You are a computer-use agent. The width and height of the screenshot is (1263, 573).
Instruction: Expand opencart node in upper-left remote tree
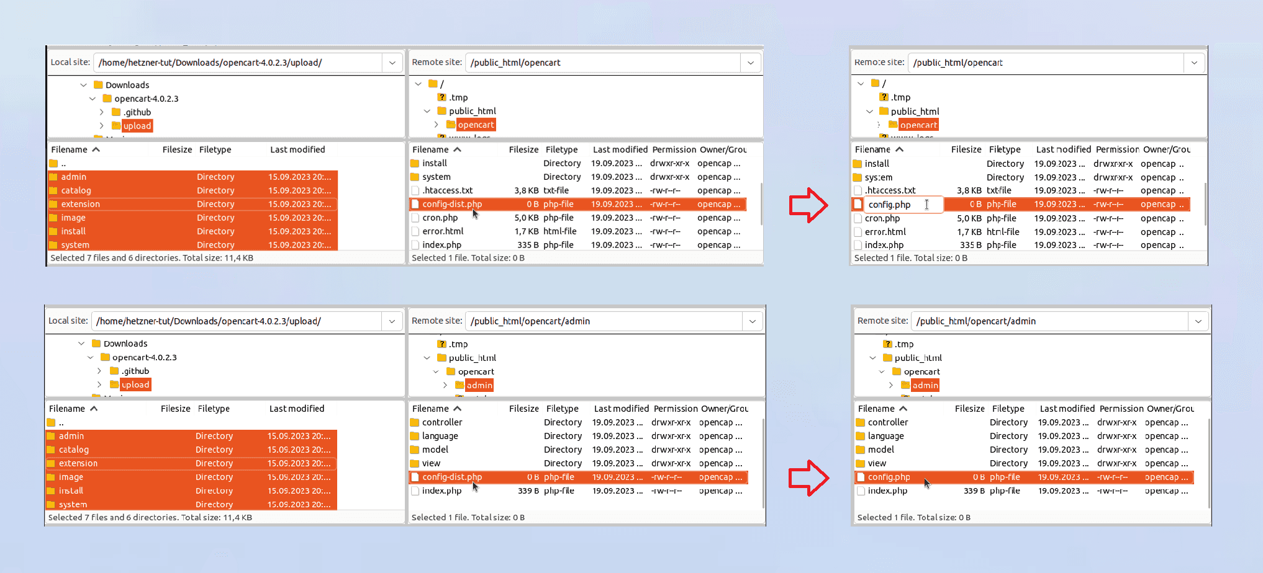pyautogui.click(x=436, y=125)
